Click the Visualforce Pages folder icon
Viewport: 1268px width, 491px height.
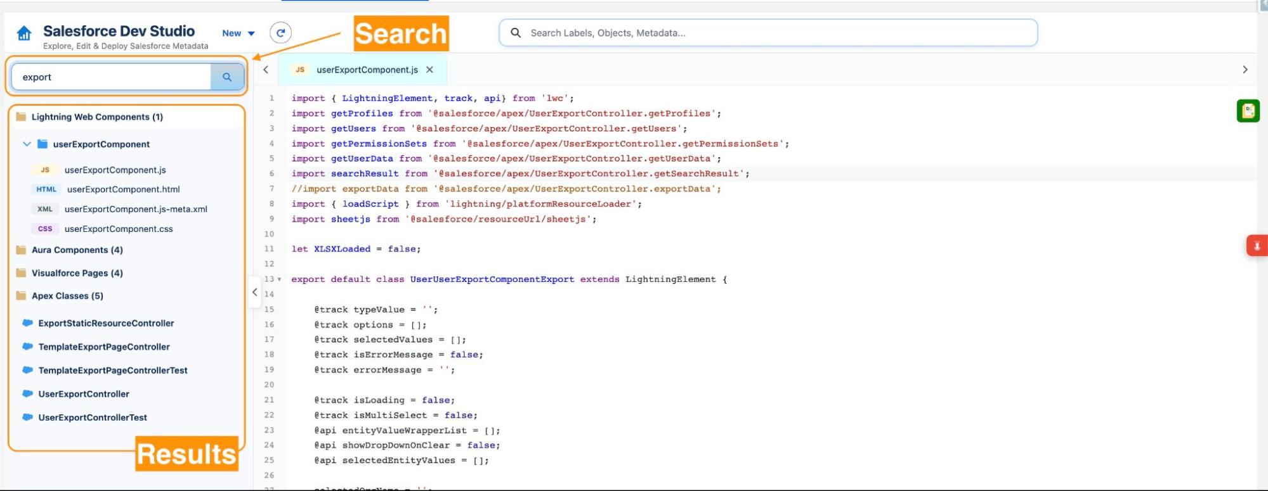pyautogui.click(x=21, y=273)
